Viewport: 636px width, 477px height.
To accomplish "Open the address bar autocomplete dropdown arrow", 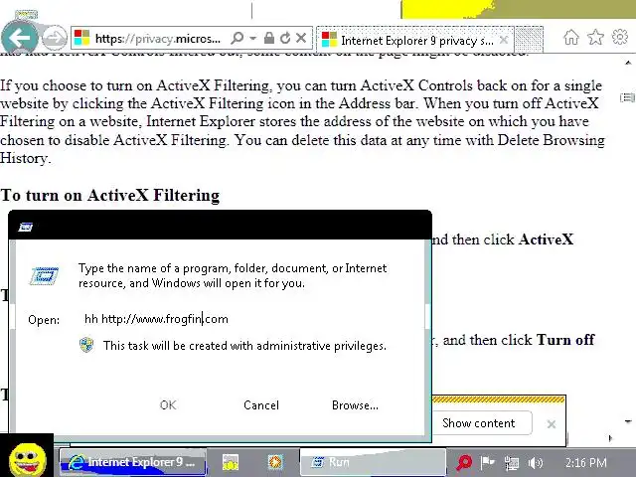I will point(253,38).
